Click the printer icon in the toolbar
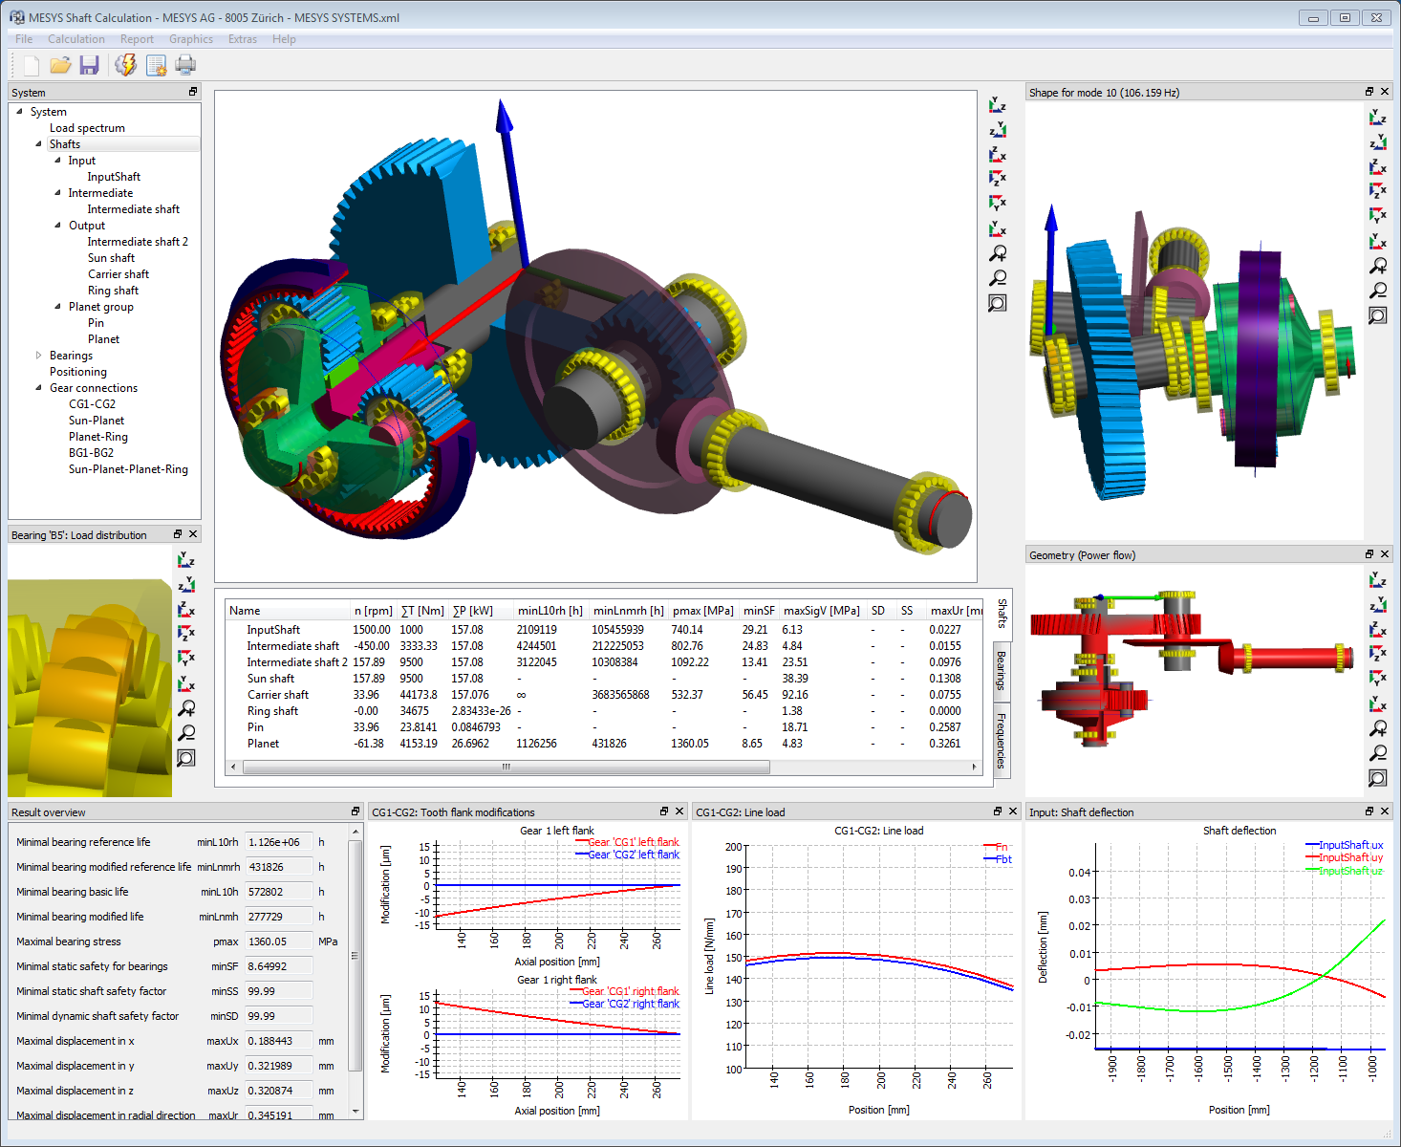This screenshot has width=1401, height=1147. (185, 65)
